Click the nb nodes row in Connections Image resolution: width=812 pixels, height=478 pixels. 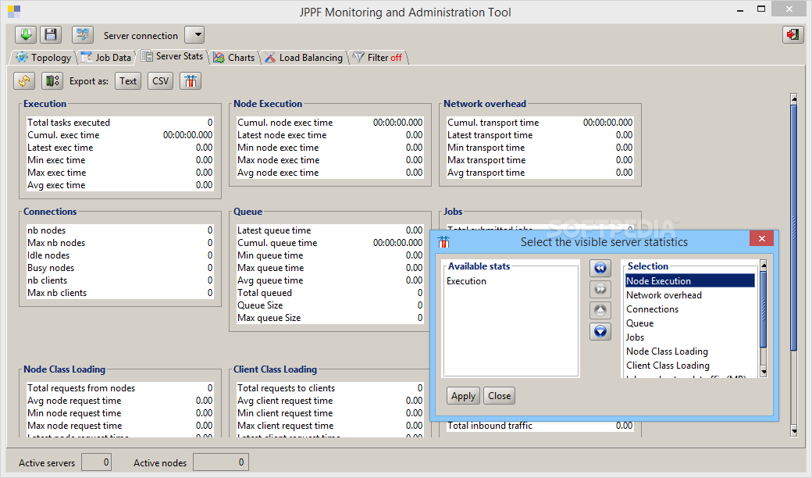tap(119, 230)
